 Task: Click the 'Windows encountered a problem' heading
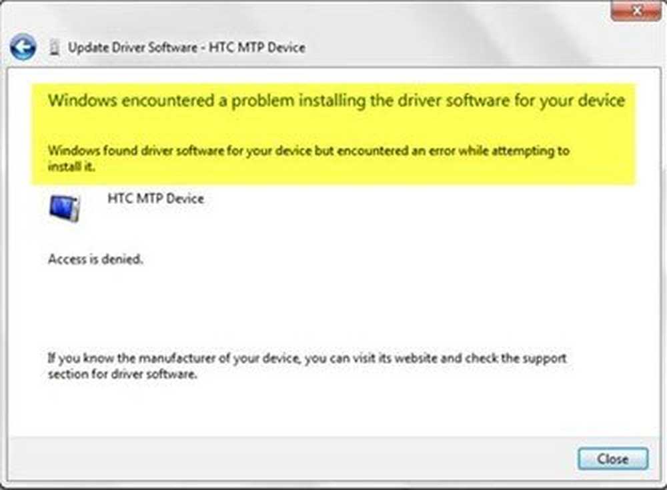tap(336, 101)
